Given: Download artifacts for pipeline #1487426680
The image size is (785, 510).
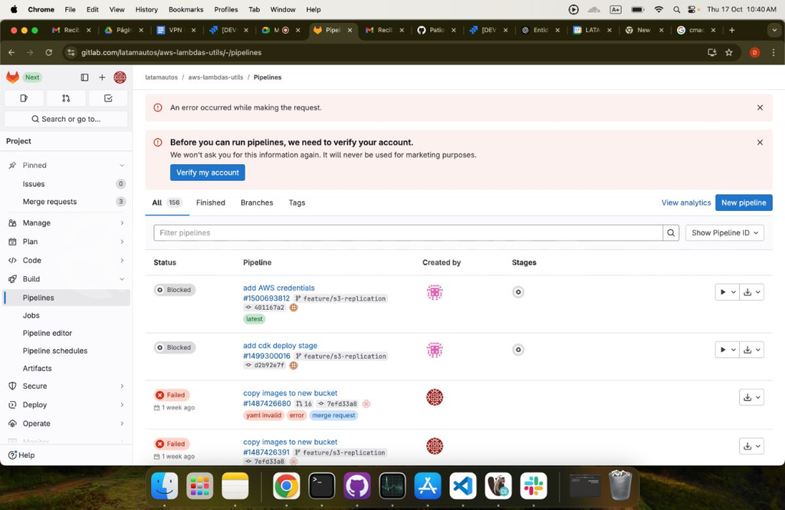Looking at the screenshot, I should pos(751,397).
